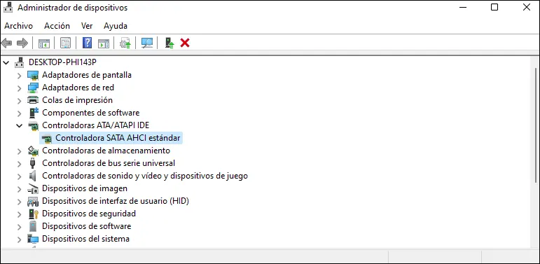Open the Archivo menu

click(19, 26)
